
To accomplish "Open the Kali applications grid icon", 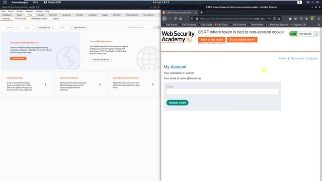I will (5, 2).
